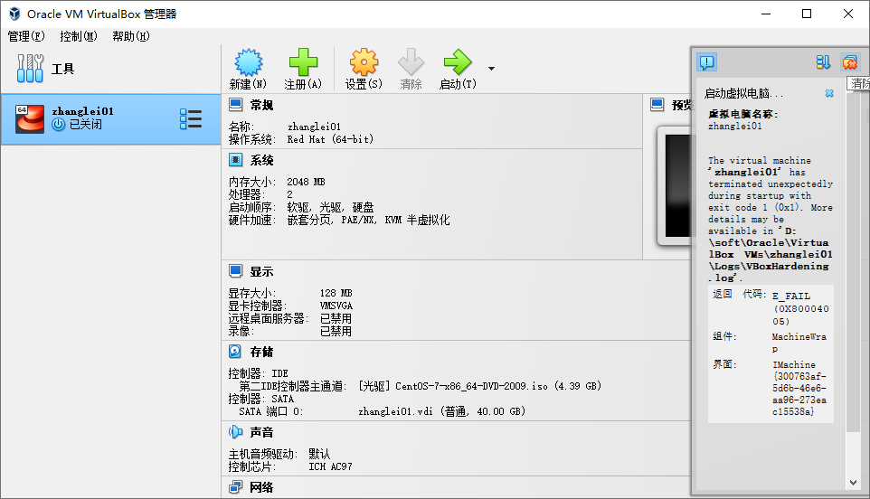Click the Red Hat OS icon of zhanglei01
870x499 pixels.
[x=30, y=118]
